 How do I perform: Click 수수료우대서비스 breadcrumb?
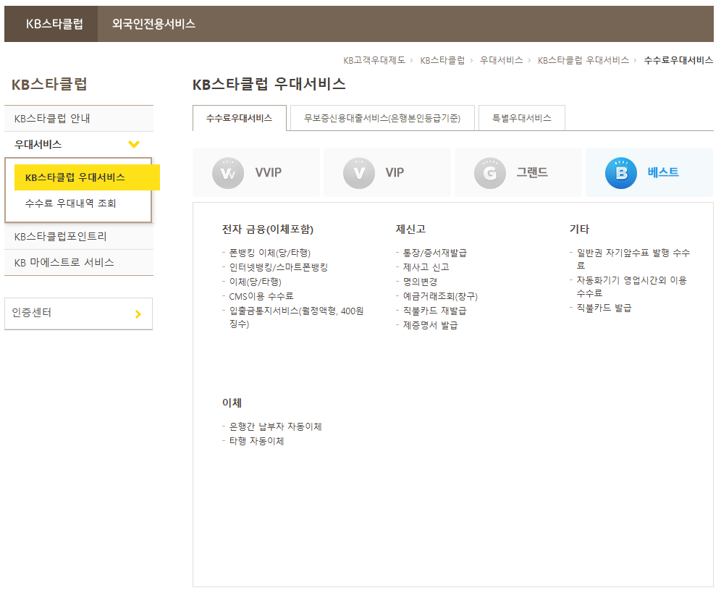coord(678,60)
